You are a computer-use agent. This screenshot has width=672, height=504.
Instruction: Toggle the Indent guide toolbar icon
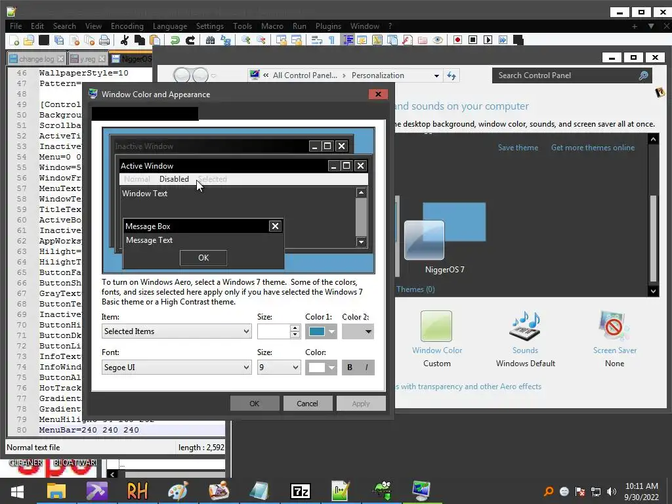click(348, 40)
